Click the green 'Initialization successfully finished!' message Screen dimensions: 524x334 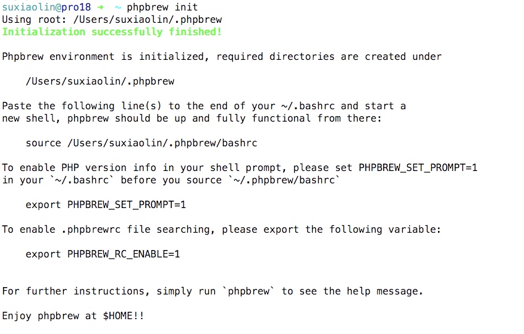tap(112, 31)
